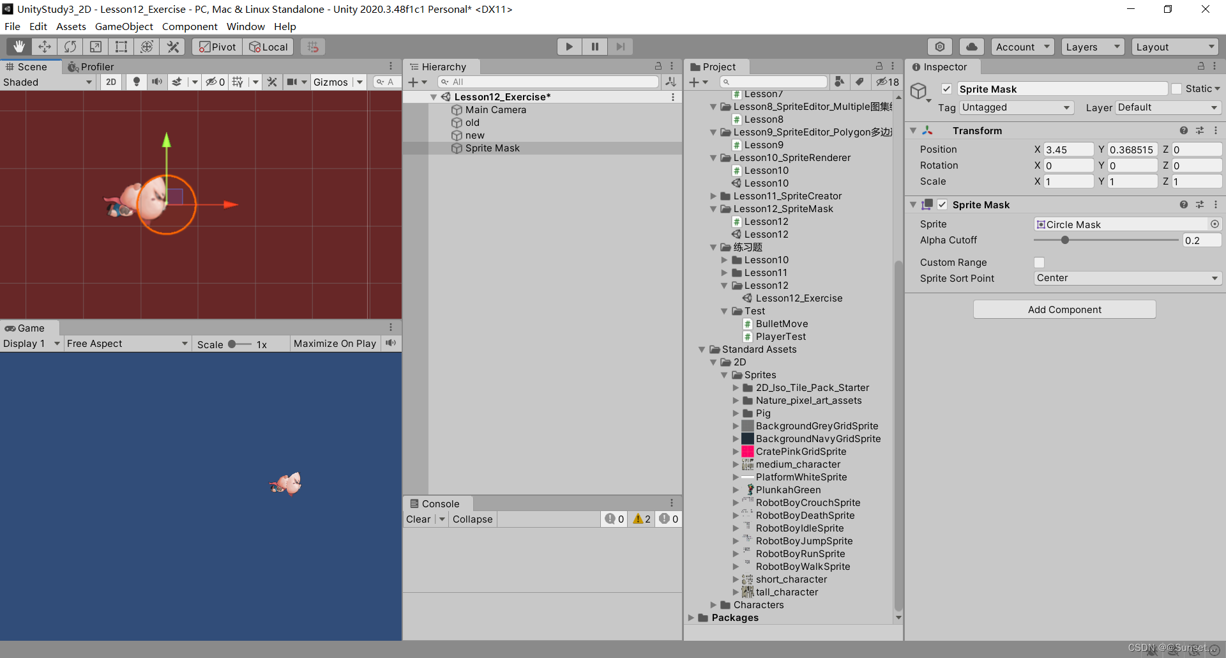The height and width of the screenshot is (658, 1226).
Task: Toggle scene audio icon
Action: point(156,82)
